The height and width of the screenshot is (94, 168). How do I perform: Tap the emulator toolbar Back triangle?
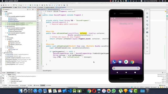pyautogui.click(x=147, y=40)
